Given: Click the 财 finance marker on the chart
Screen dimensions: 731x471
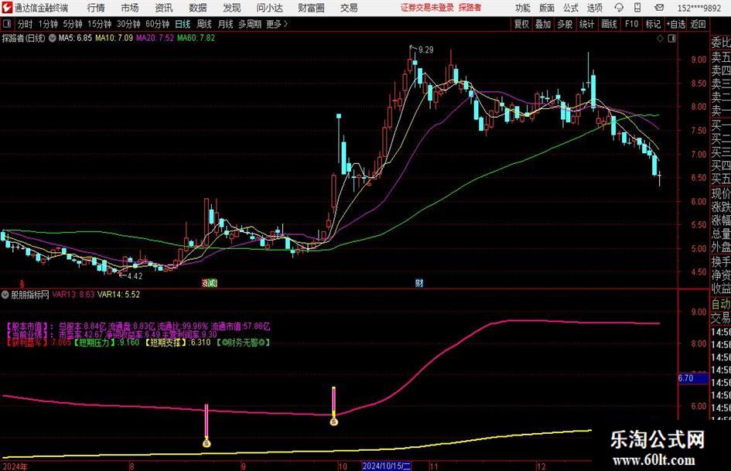Looking at the screenshot, I should tap(419, 282).
